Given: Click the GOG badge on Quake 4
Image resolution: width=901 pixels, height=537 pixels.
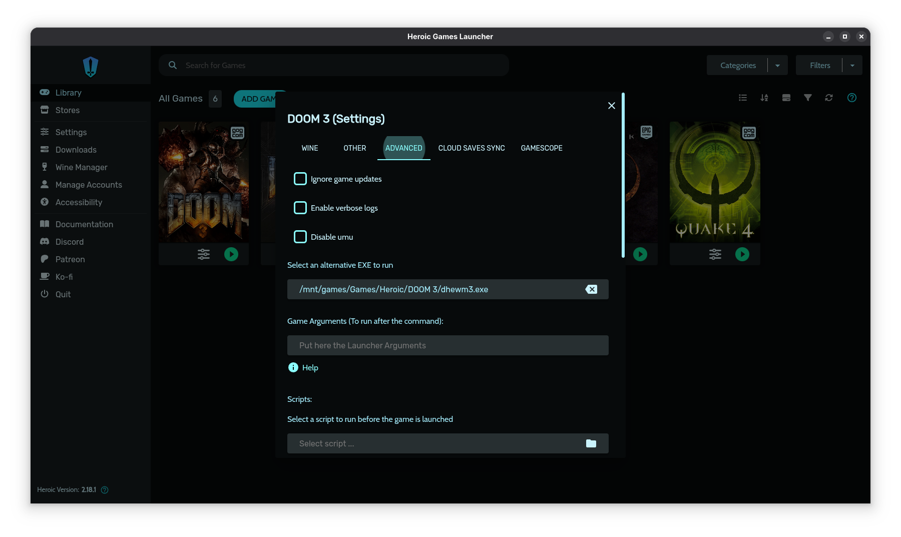Looking at the screenshot, I should click(x=749, y=133).
